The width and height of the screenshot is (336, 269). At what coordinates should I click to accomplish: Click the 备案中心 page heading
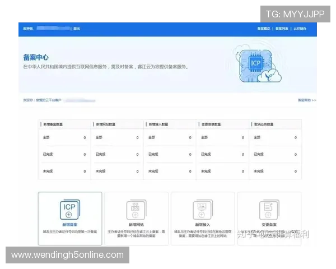36,57
